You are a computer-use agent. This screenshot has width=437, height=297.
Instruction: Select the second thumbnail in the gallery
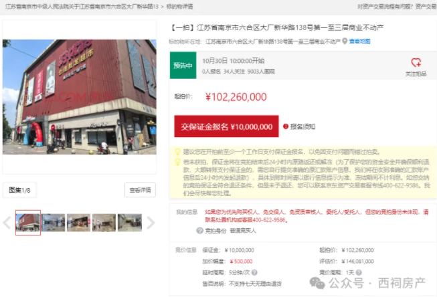pos(54,223)
